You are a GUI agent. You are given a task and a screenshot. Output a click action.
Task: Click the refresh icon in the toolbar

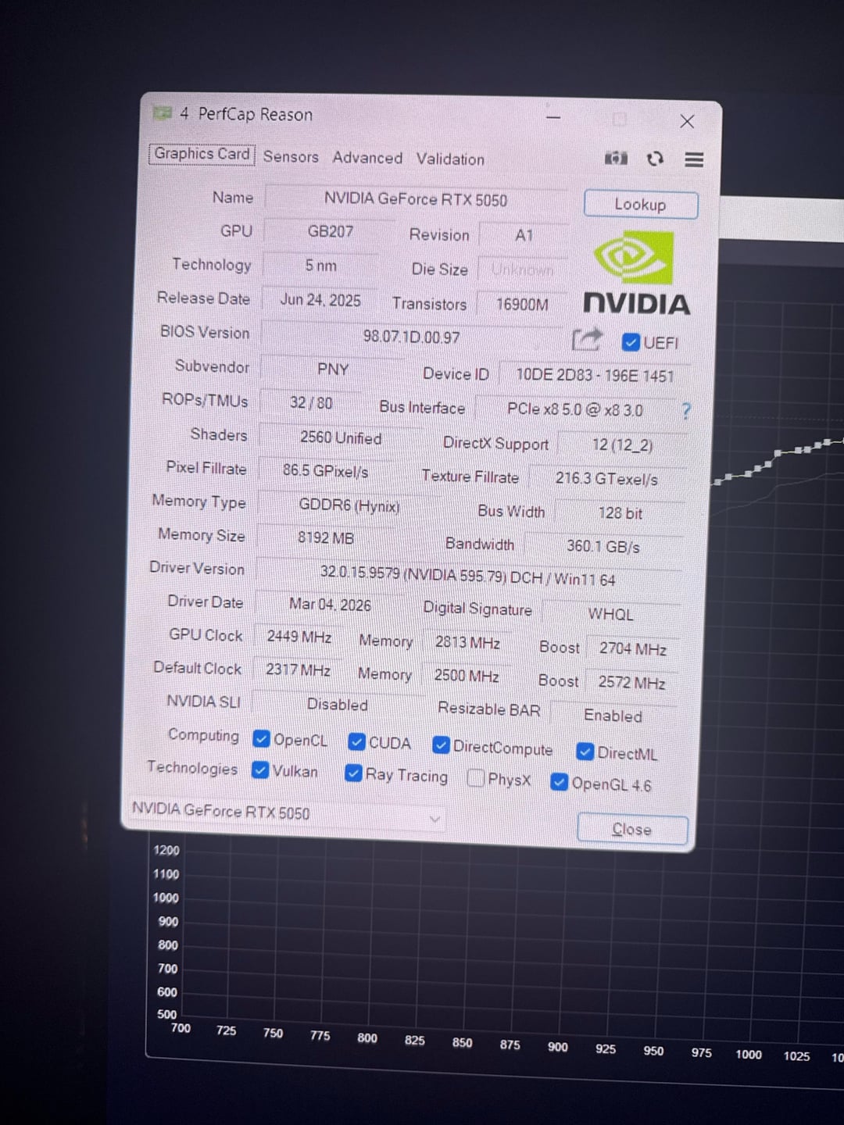[655, 159]
